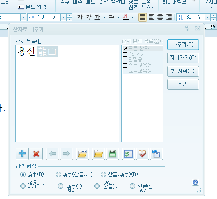The width and height of the screenshot is (217, 199).
Task: Click the red X delete icon
Action: (36, 154)
